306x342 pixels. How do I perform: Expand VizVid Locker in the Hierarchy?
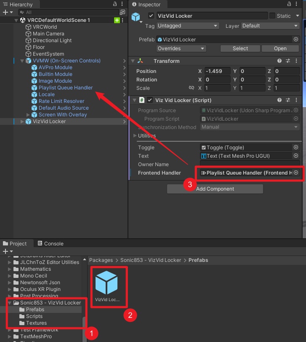22,121
